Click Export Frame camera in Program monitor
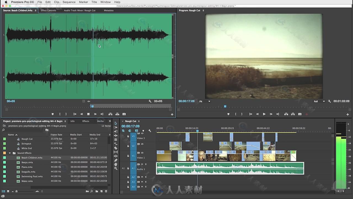The image size is (353, 199). (300, 114)
